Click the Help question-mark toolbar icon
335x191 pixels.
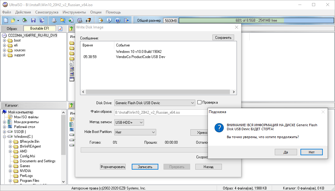[118, 20]
